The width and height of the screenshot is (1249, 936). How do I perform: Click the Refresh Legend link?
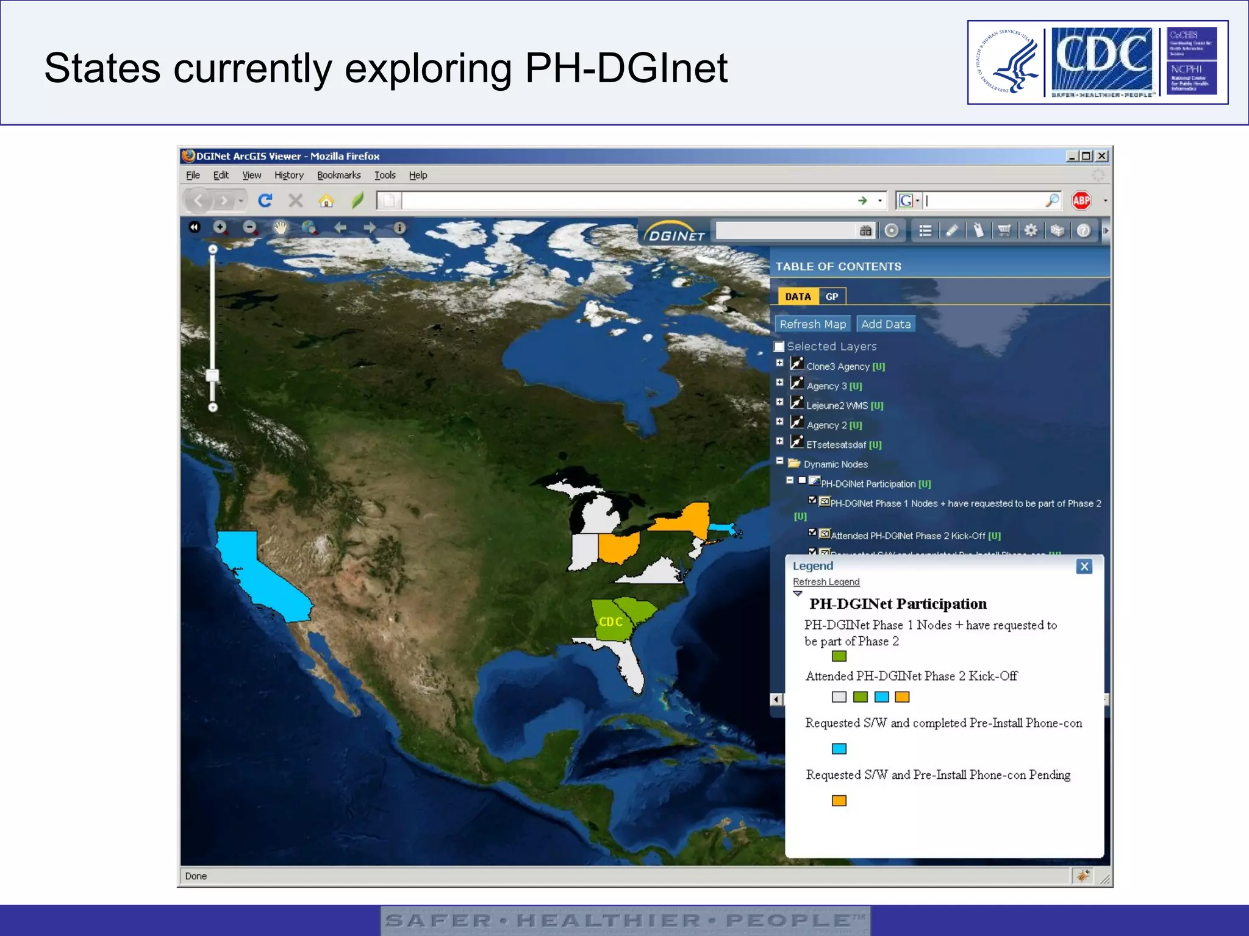pos(826,582)
